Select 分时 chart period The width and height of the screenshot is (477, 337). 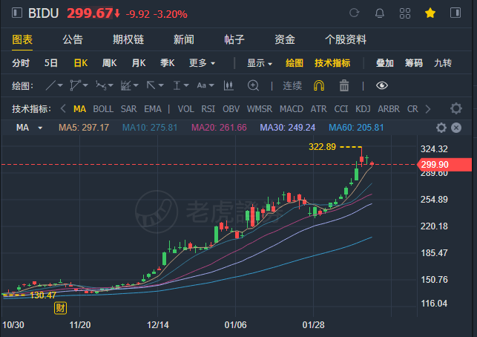pyautogui.click(x=21, y=63)
